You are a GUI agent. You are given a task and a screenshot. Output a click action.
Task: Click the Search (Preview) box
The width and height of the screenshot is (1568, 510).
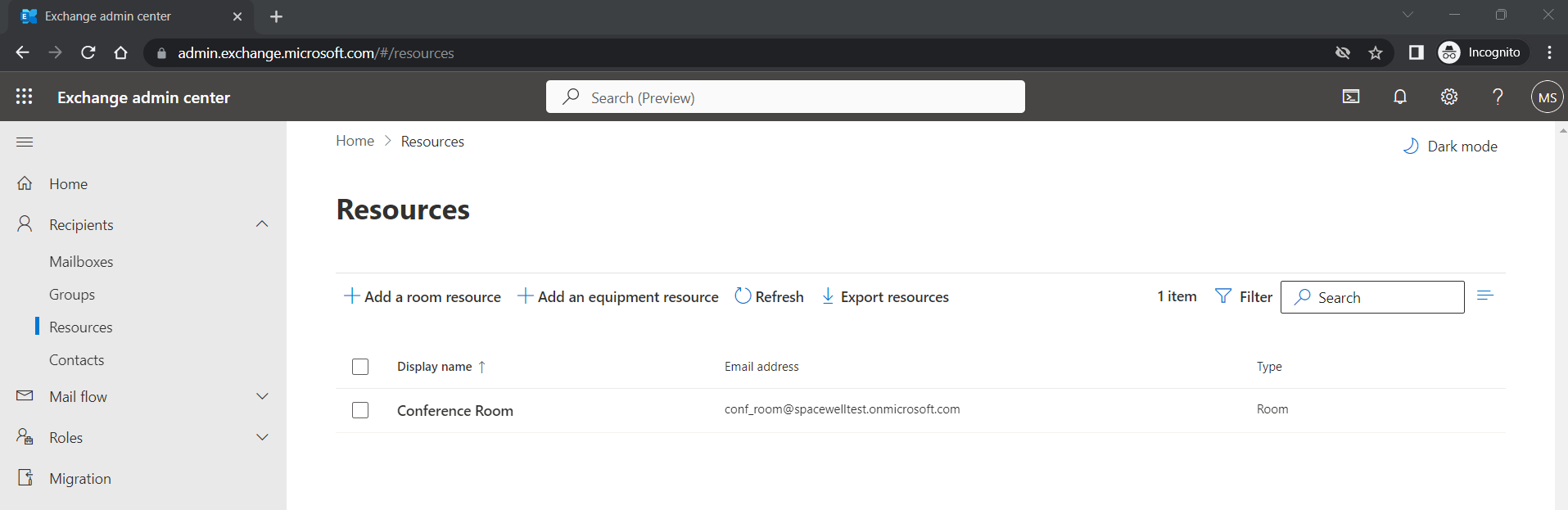point(785,97)
